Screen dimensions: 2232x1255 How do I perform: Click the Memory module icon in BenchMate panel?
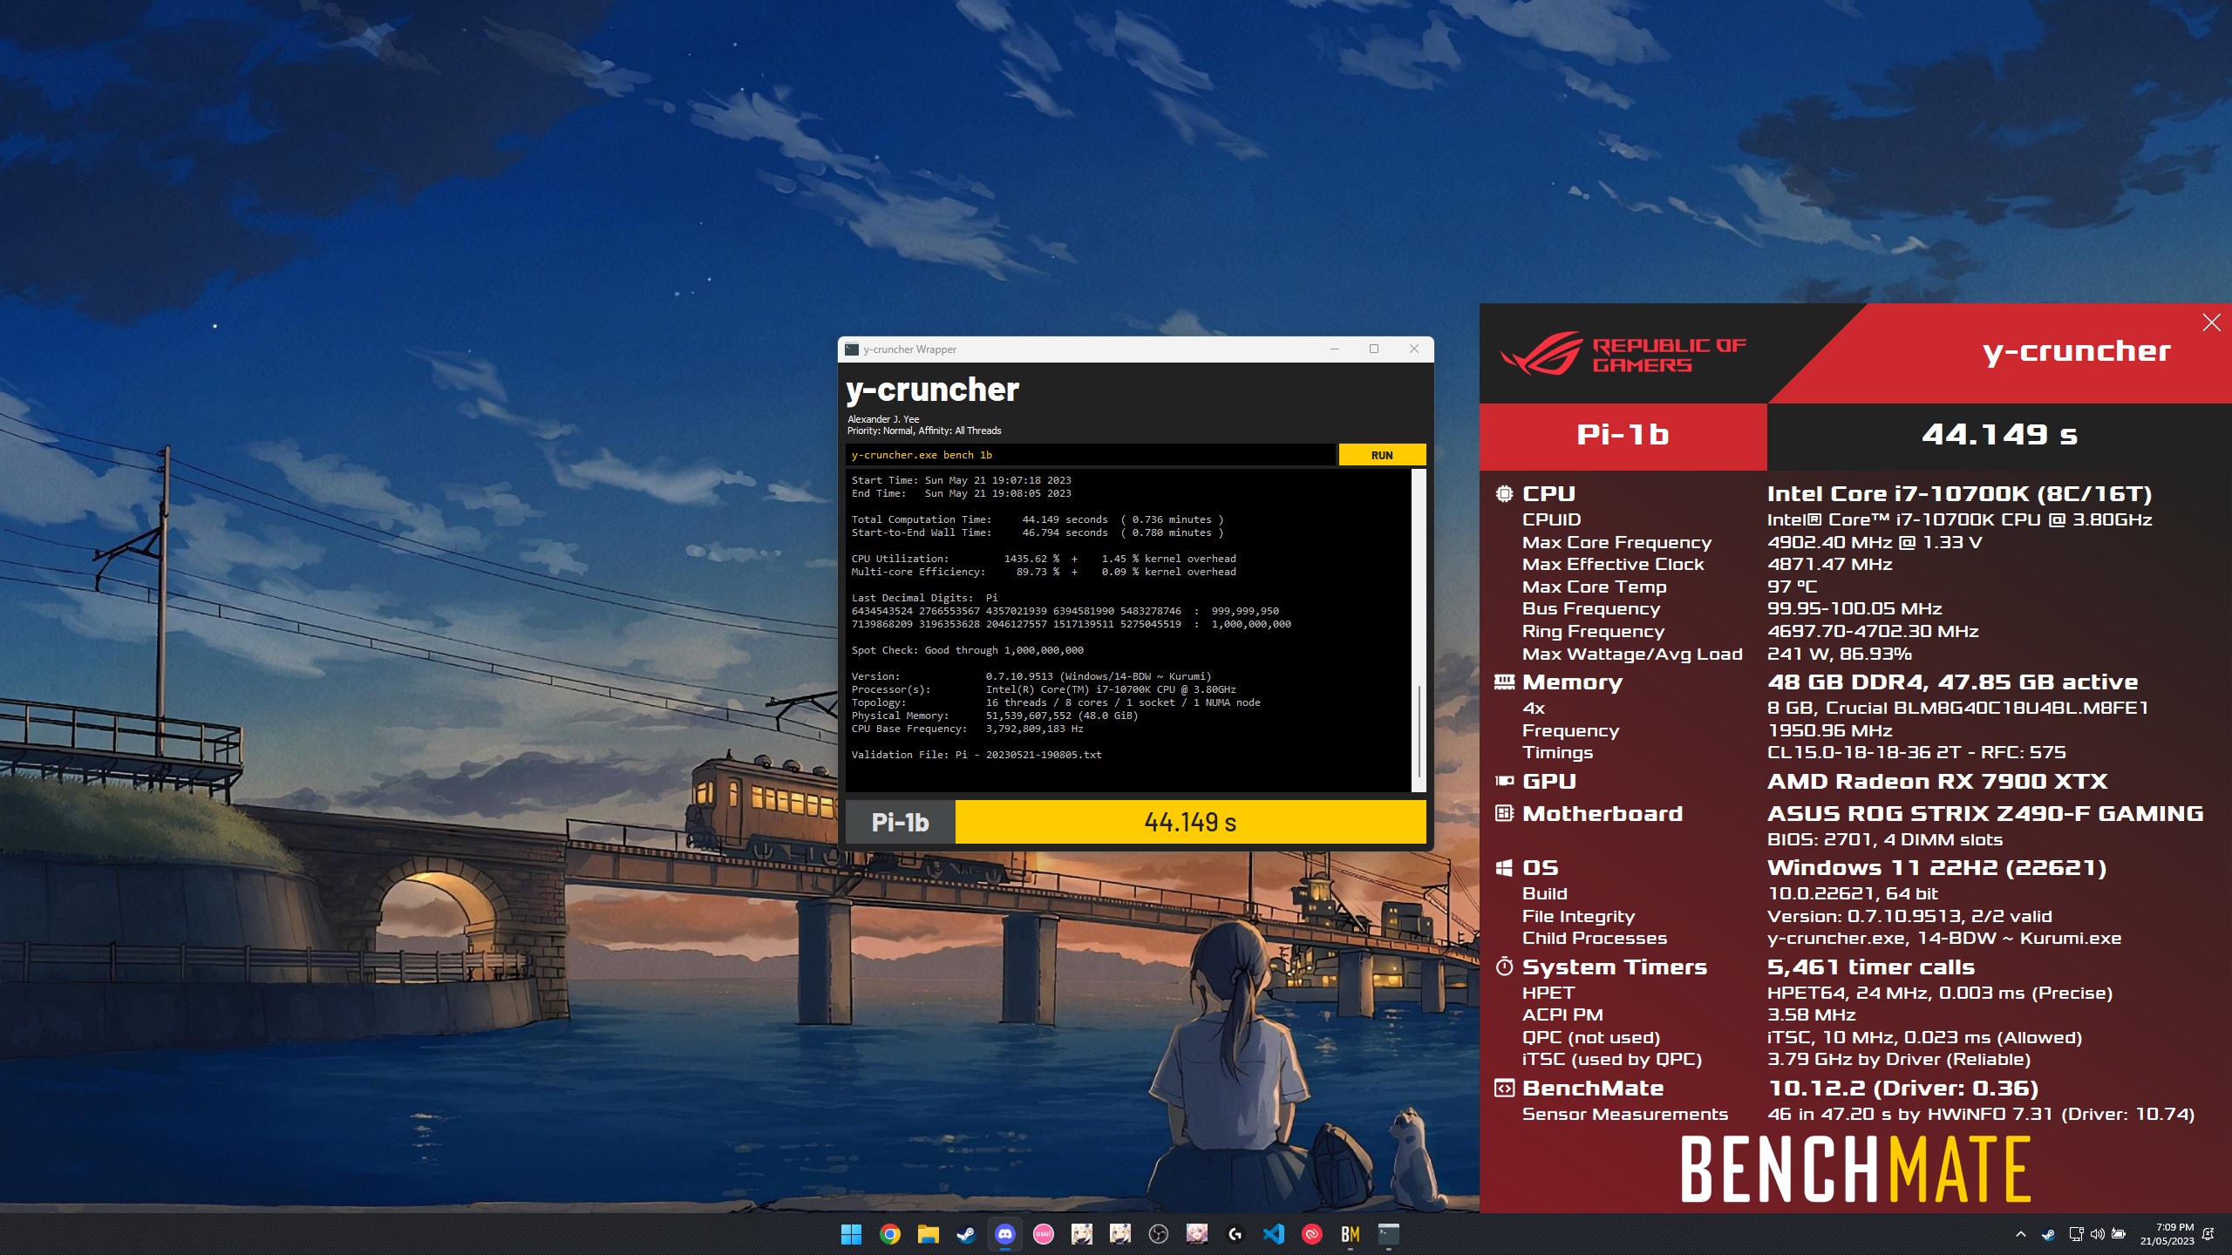click(x=1504, y=682)
